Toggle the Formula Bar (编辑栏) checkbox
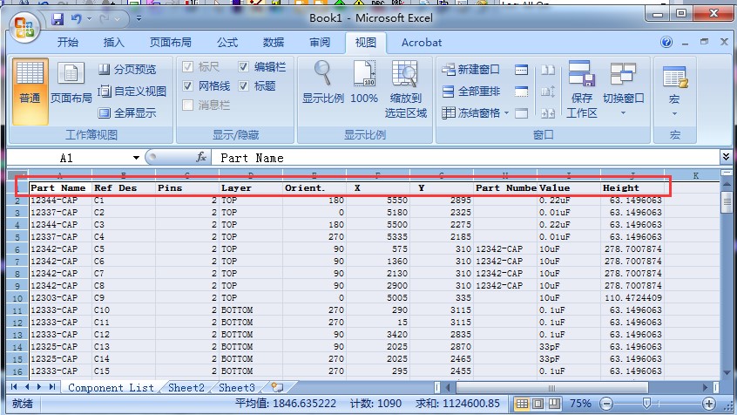This screenshot has height=415, width=737. (243, 67)
